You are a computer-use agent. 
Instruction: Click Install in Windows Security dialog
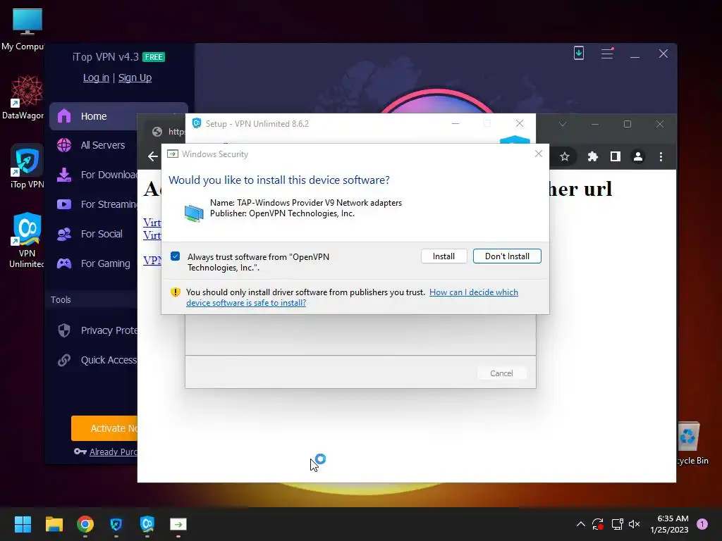443,256
